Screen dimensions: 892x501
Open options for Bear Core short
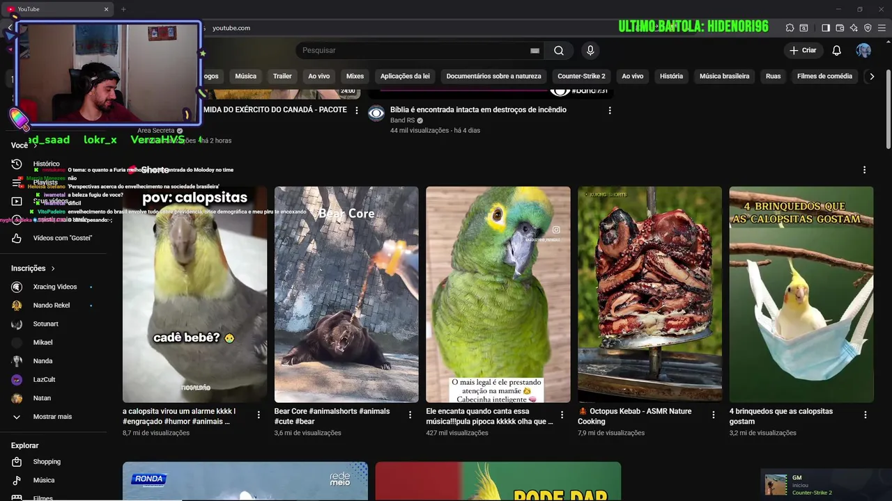point(410,415)
